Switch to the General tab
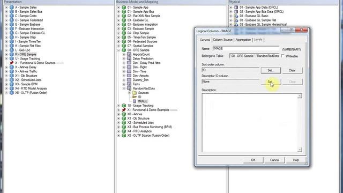This screenshot has width=343, height=193. [205, 40]
